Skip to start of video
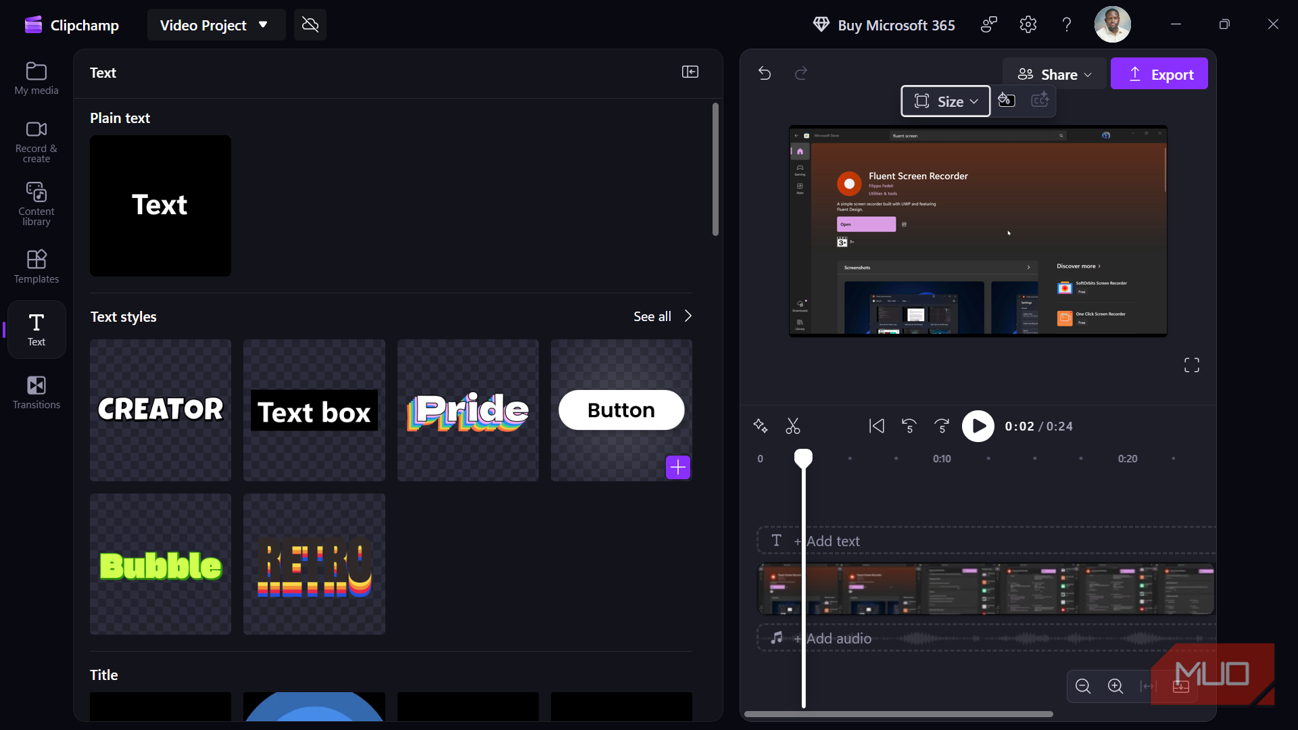 877,426
